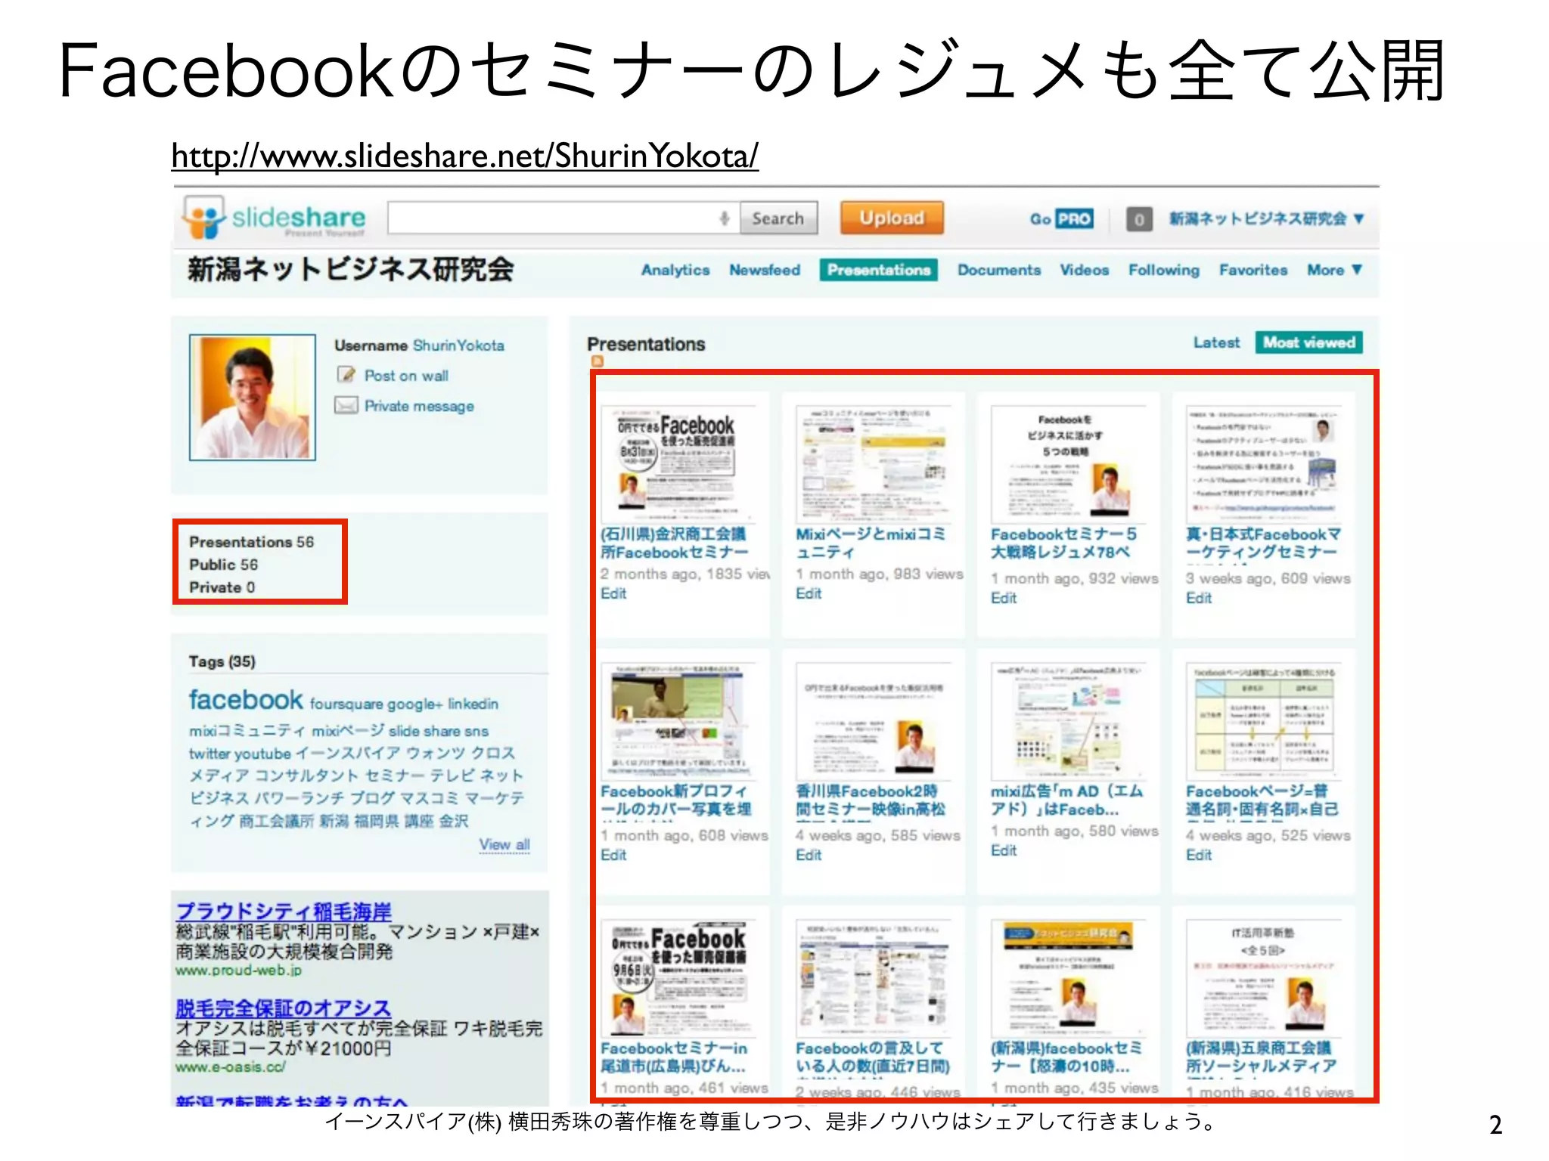Switch to the Latest sorting
The width and height of the screenshot is (1549, 1161).
coord(1216,342)
